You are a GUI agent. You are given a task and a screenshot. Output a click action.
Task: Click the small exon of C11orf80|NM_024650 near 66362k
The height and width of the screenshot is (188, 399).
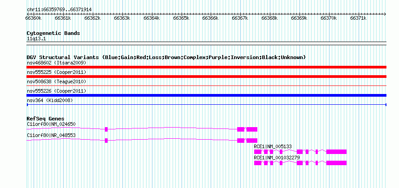click(x=106, y=129)
